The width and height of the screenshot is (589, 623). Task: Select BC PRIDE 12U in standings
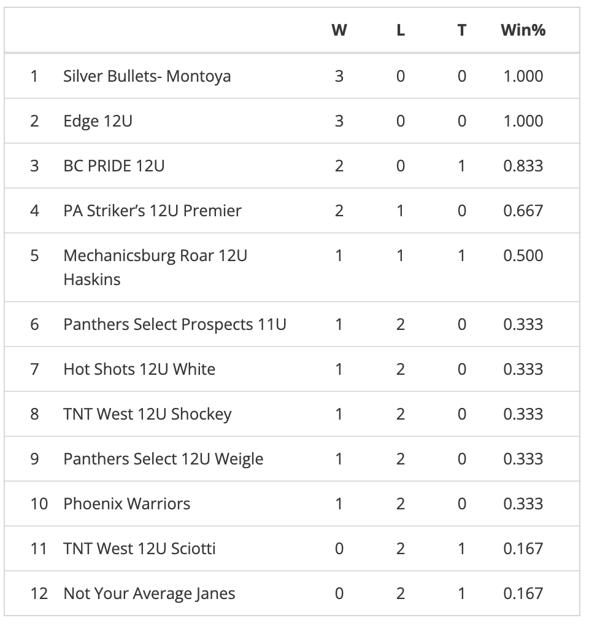(x=114, y=166)
